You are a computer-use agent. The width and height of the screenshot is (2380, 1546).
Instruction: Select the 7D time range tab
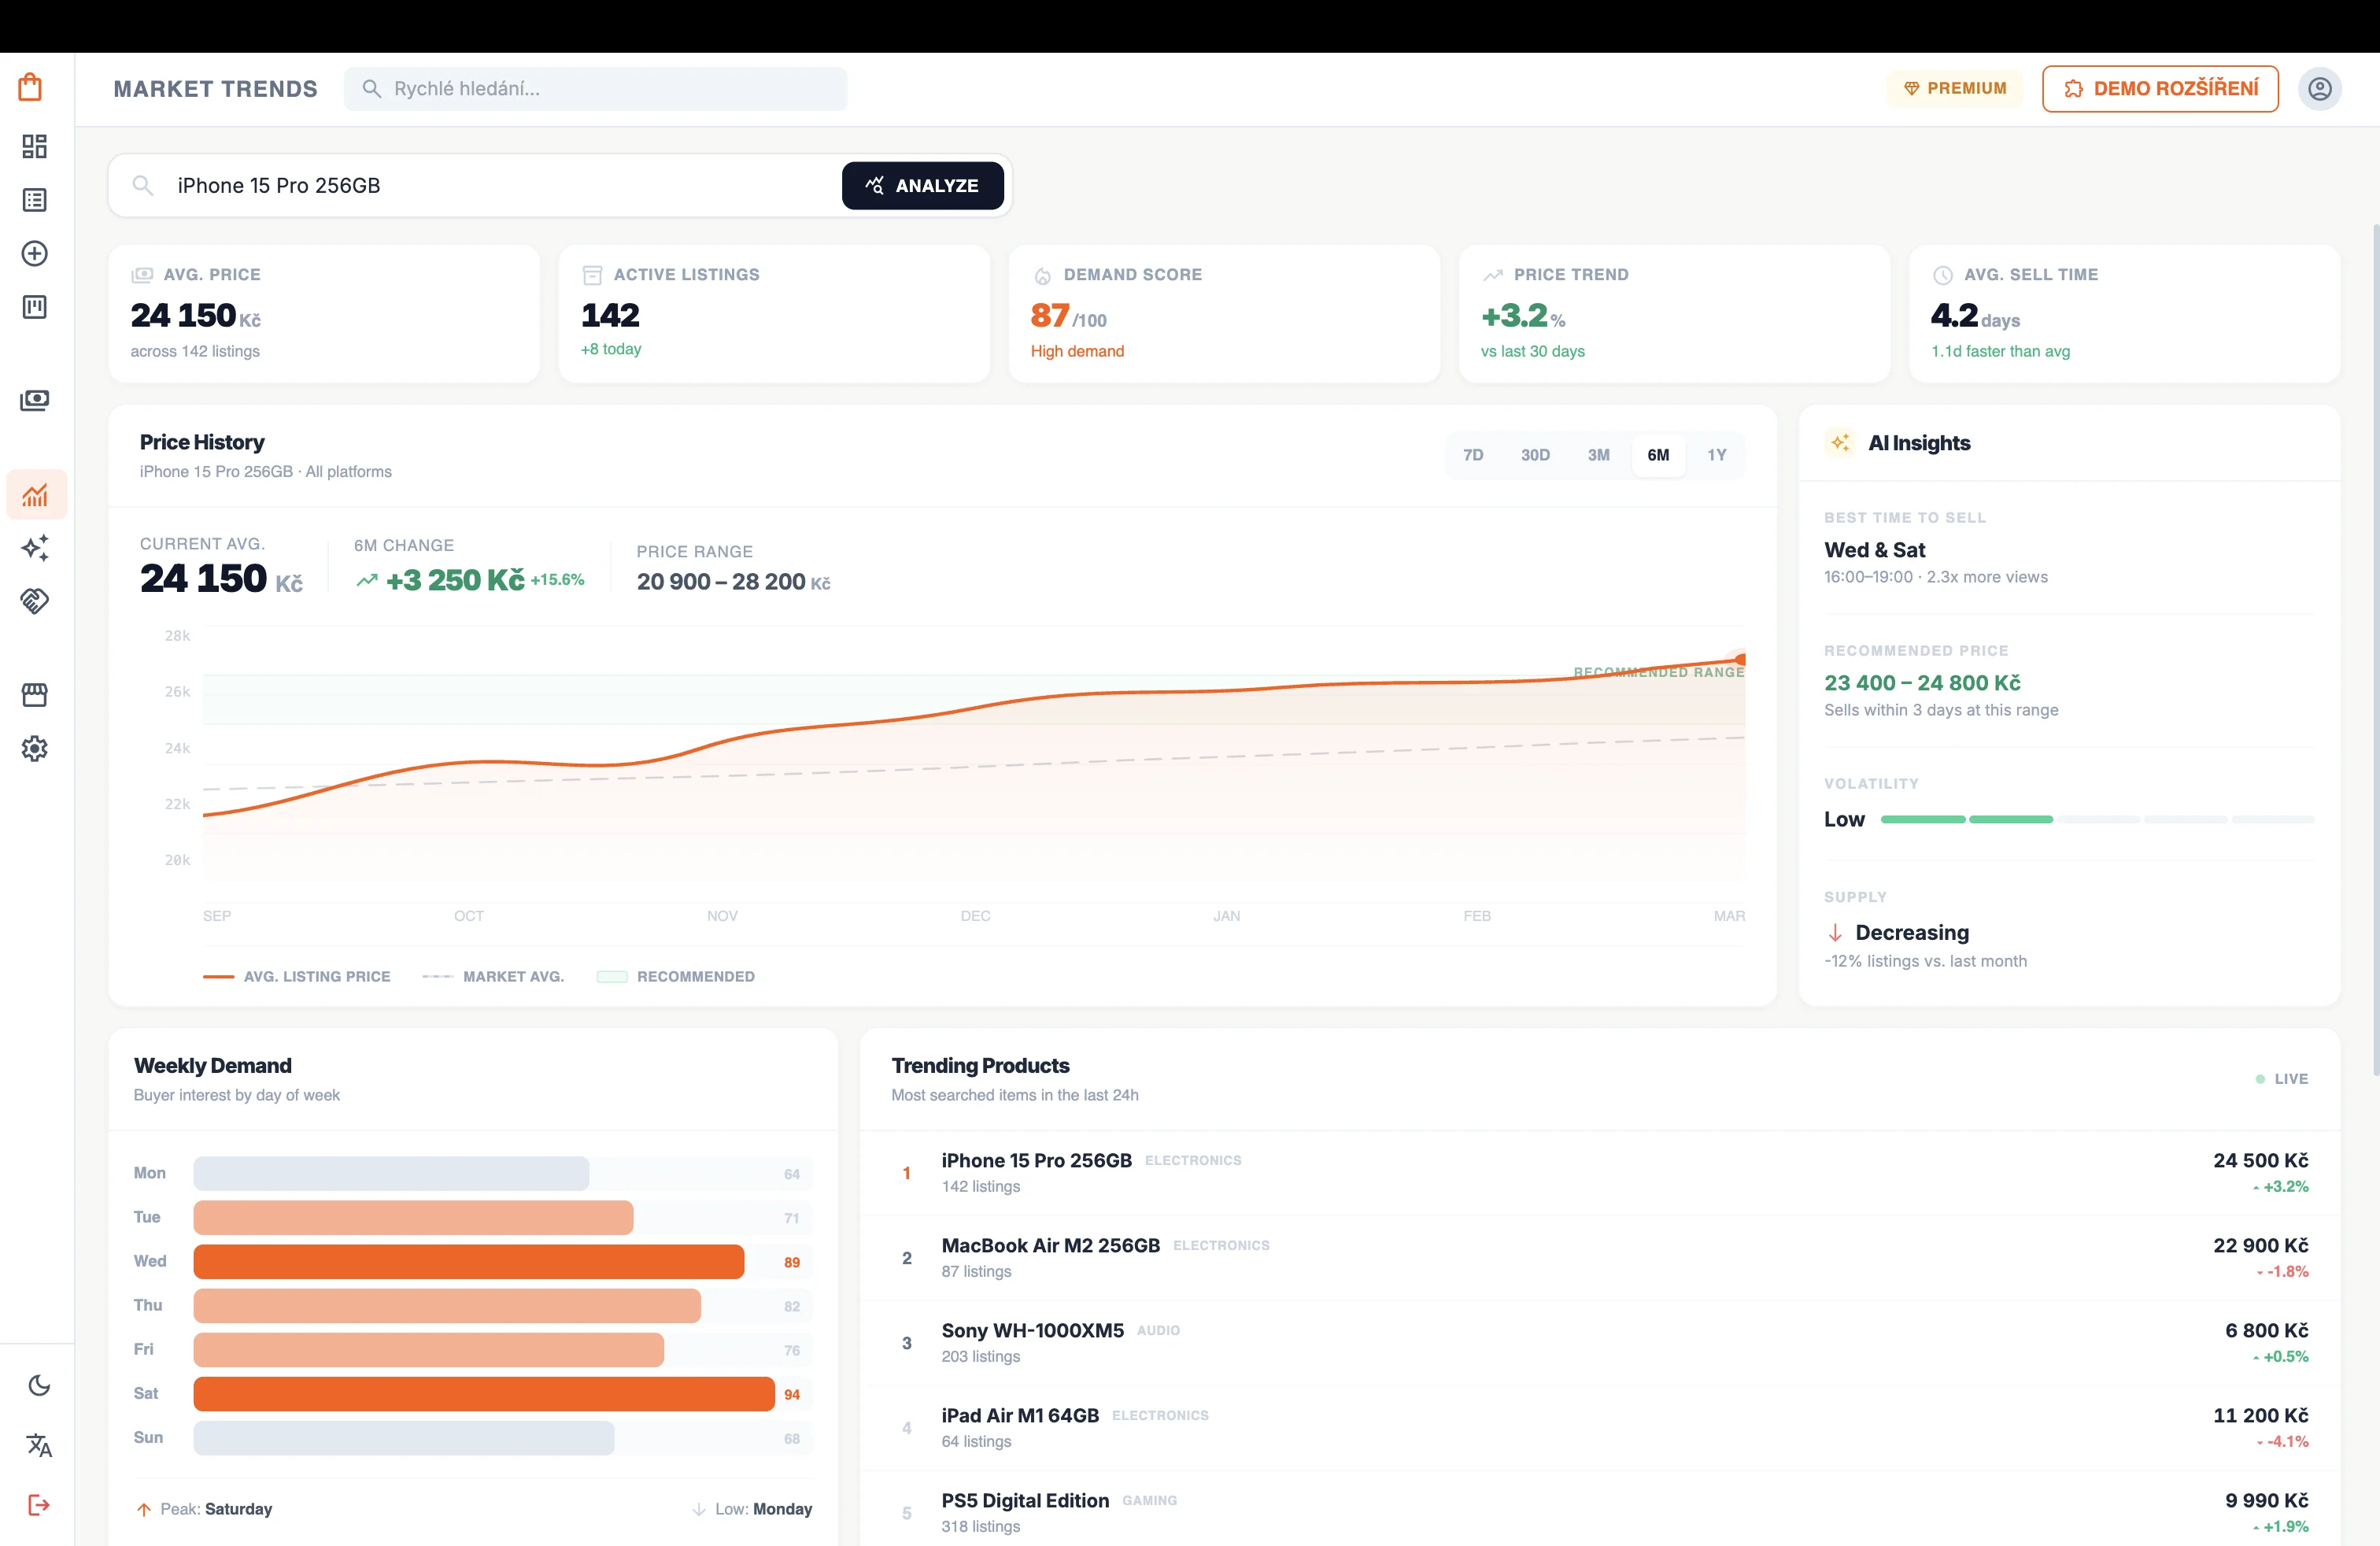(1473, 455)
